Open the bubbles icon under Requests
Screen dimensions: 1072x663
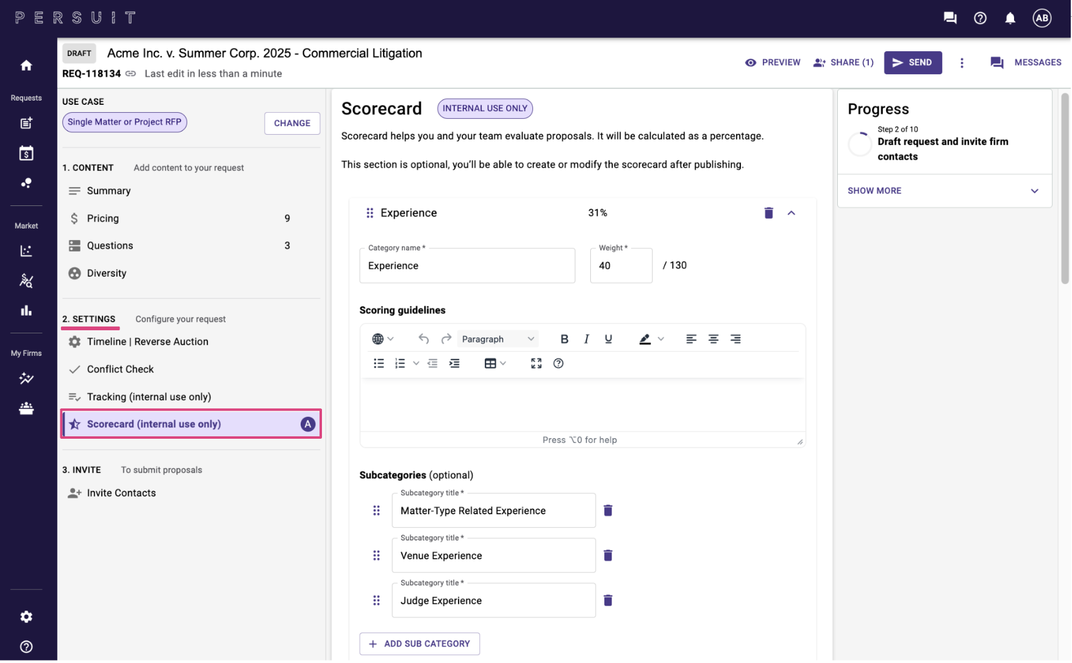tap(26, 183)
